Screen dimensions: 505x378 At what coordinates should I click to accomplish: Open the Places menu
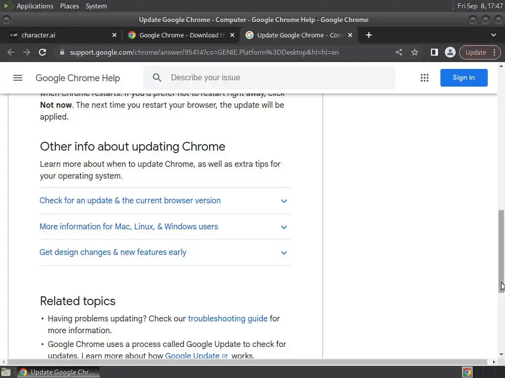[x=70, y=6]
